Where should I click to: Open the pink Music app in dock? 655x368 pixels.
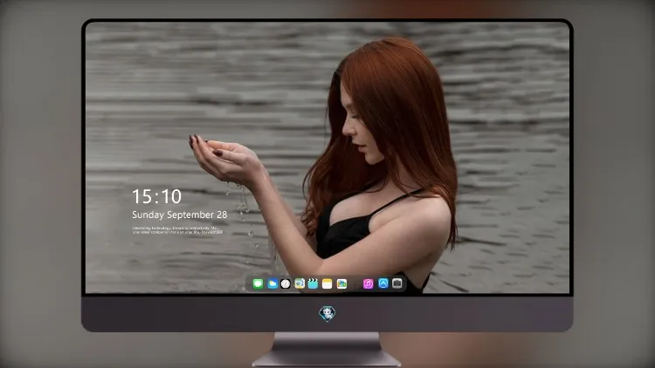point(368,284)
